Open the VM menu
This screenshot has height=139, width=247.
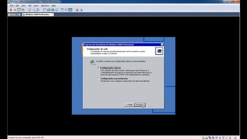30,6
